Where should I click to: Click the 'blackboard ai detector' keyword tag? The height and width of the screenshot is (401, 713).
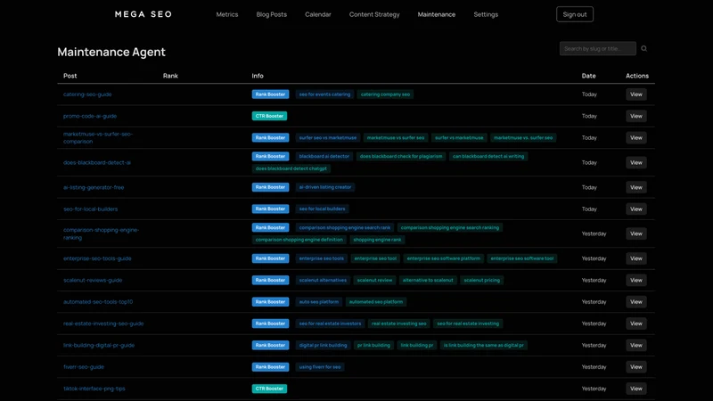[324, 157]
